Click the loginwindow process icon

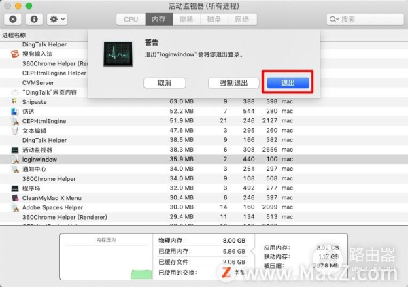(x=15, y=160)
